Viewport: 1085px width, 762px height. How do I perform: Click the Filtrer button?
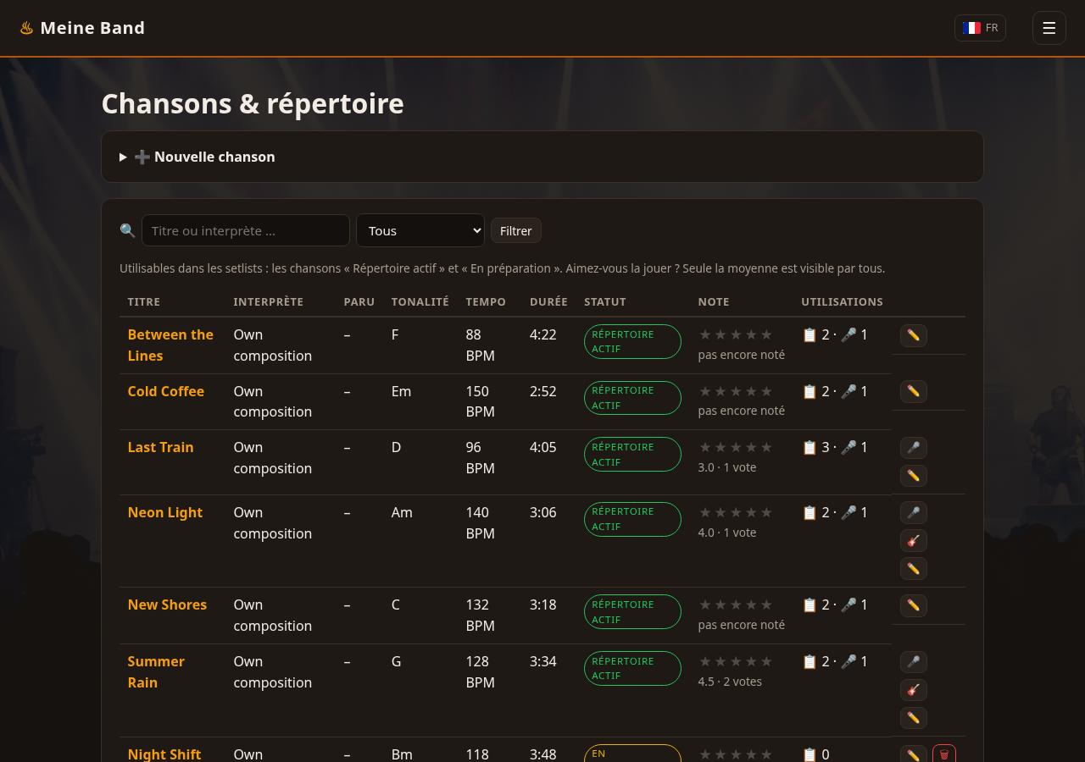(515, 231)
